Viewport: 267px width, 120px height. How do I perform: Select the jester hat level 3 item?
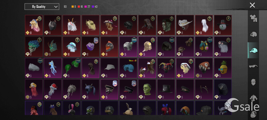(x=166, y=68)
